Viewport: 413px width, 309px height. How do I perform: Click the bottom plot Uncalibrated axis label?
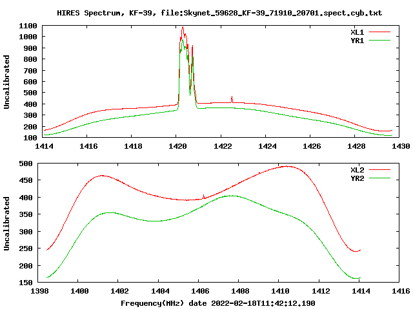tap(6, 223)
